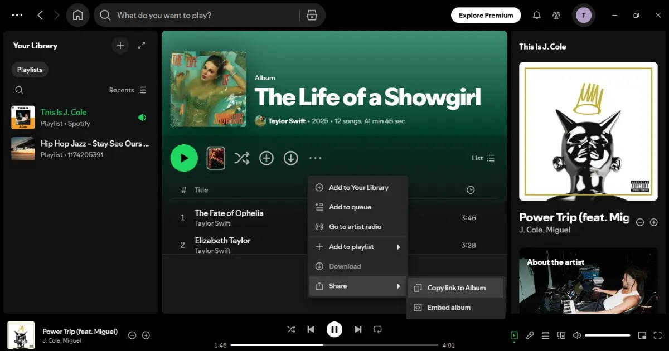
Task: Click the search icon in Your Library
Action: click(19, 90)
